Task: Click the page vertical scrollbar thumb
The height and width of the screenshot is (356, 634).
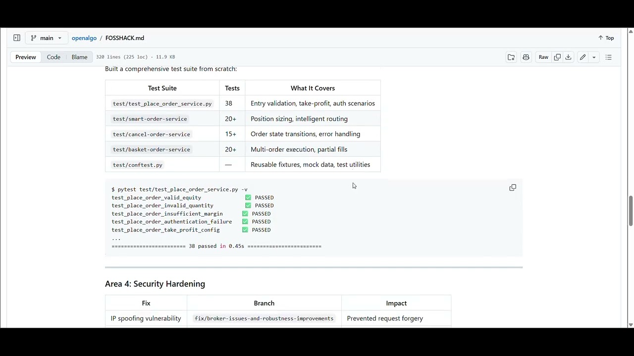Action: (x=631, y=211)
